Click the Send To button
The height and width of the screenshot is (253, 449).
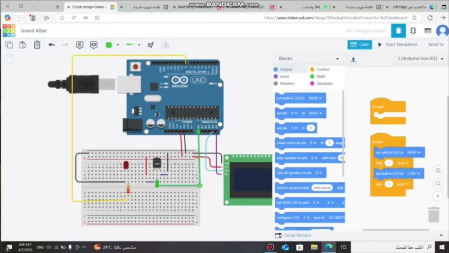coord(436,45)
